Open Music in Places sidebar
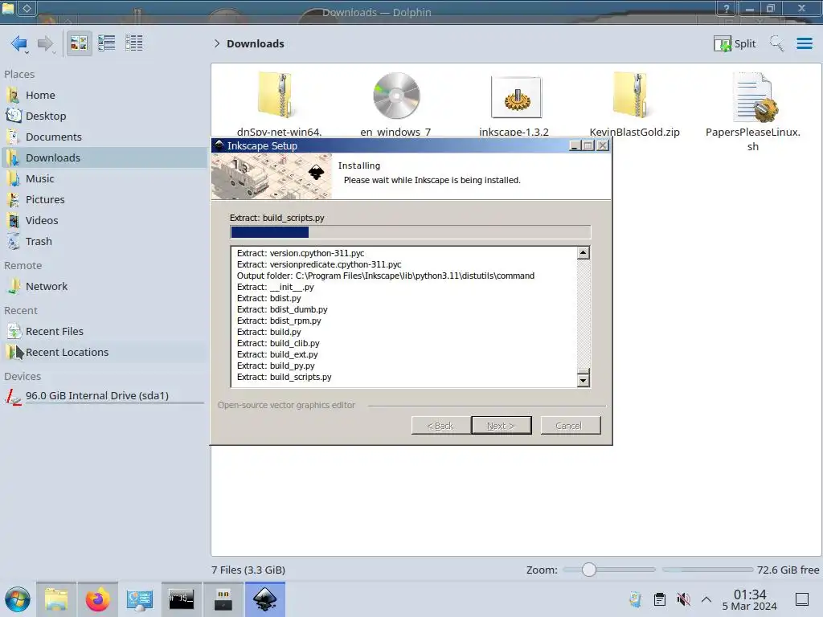823x617 pixels. 105,179
